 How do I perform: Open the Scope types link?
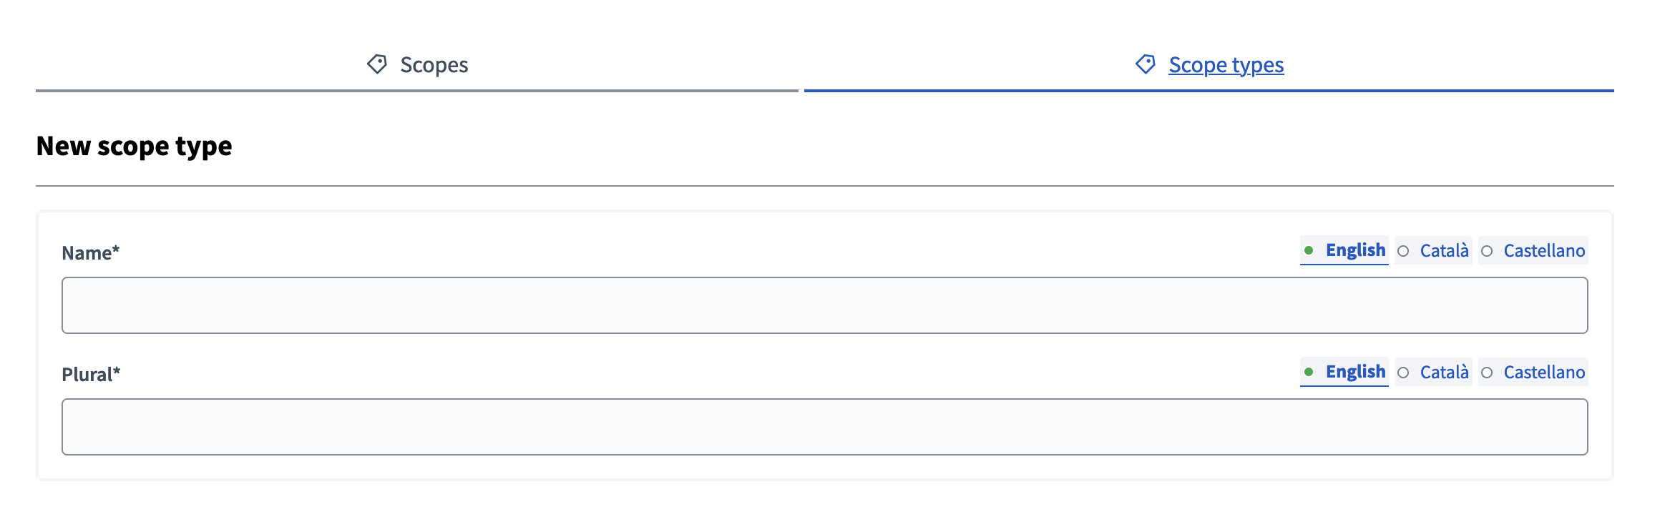tap(1226, 65)
